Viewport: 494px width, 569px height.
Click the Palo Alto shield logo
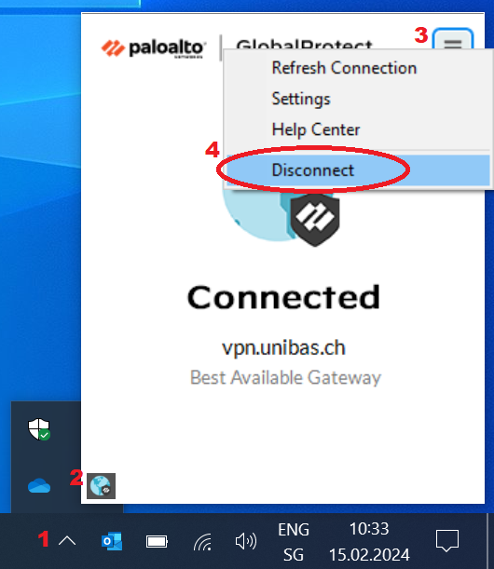315,220
